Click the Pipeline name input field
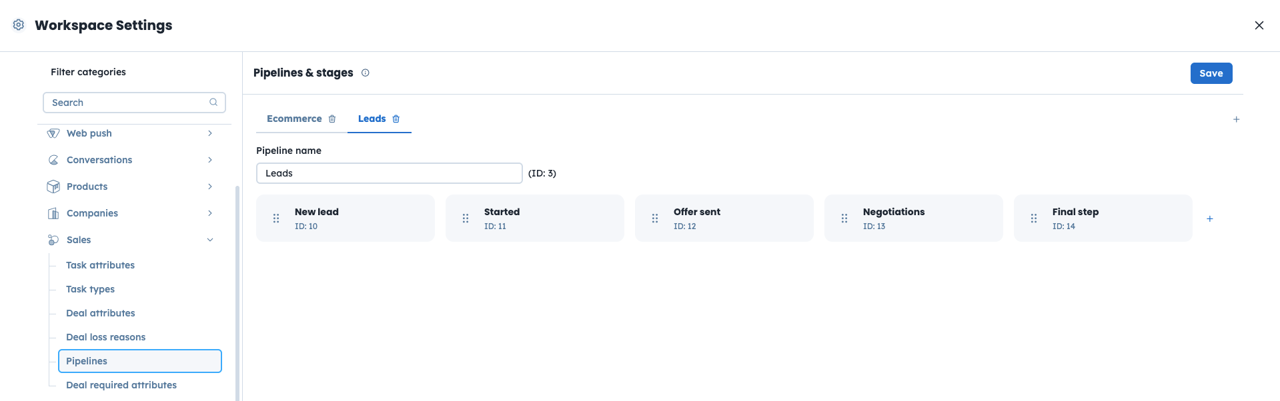Screen dimensions: 1280x401 [x=389, y=173]
